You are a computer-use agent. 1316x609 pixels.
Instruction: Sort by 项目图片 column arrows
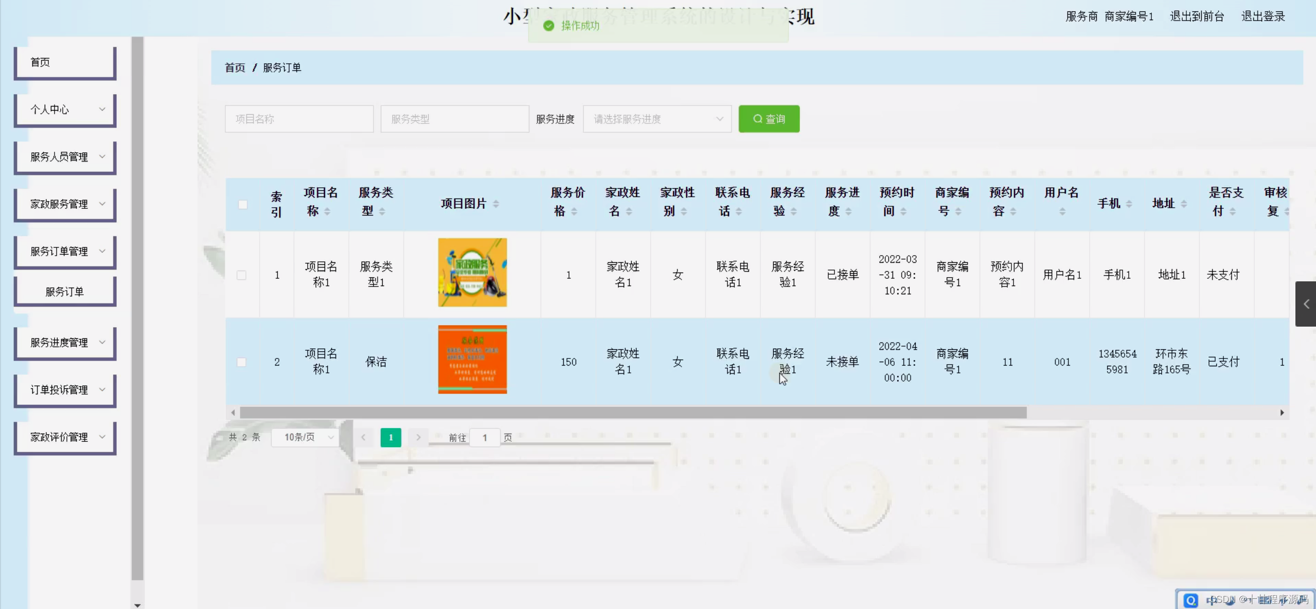[496, 204]
